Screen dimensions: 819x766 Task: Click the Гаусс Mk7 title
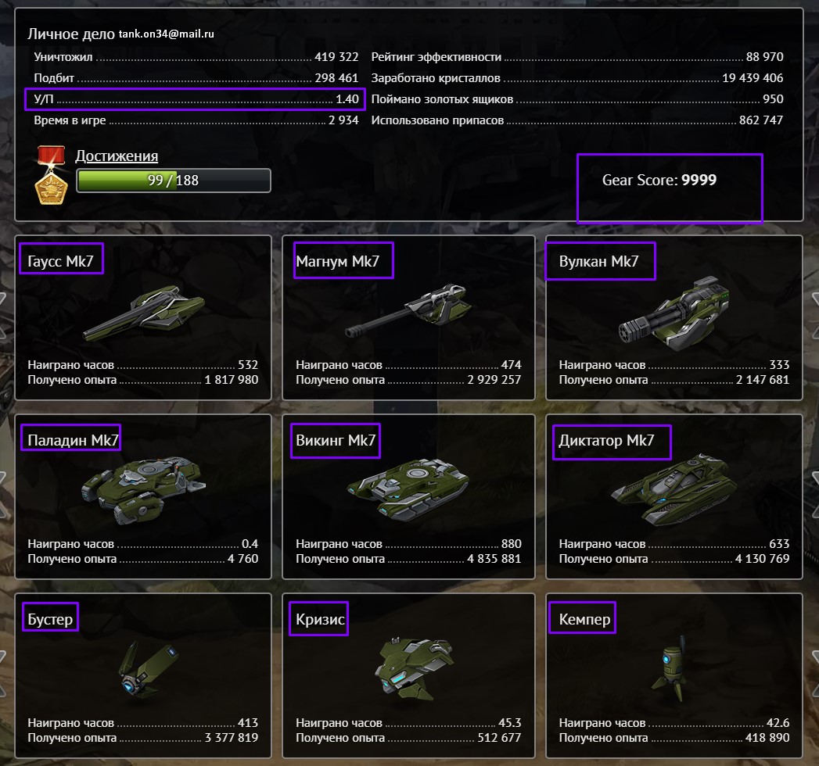pyautogui.click(x=60, y=261)
